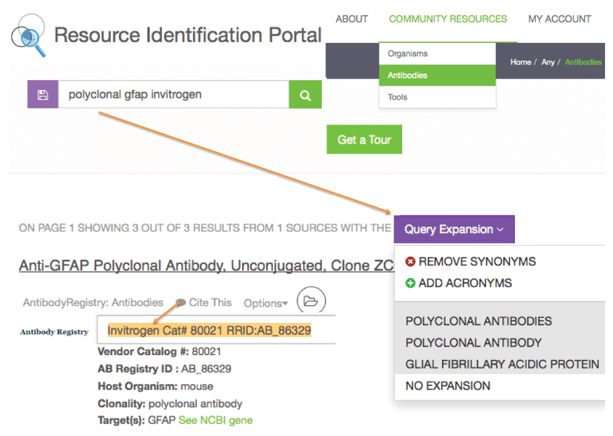Click the Get a Tour button
613x436 pixels.
364,140
